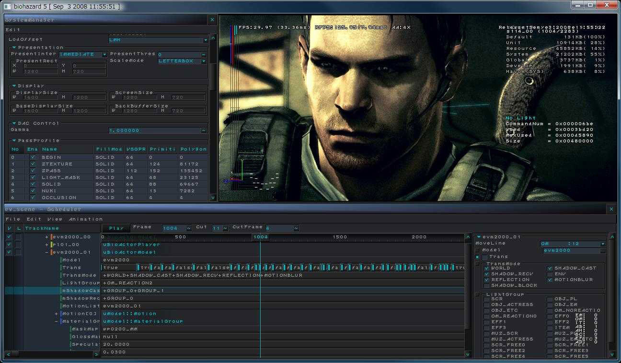Enable the ENV TransMode checkbox
The image size is (621, 363).
[550, 274]
